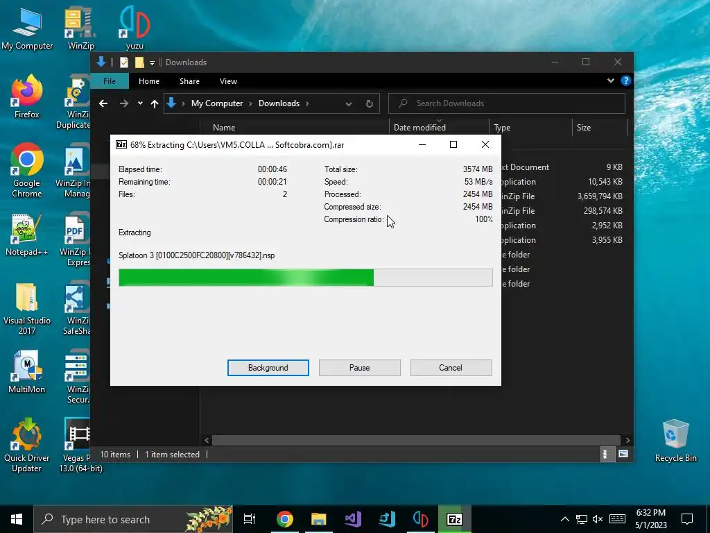Screen dimensions: 710x533
Task: Click Downloads in the address path
Action: [x=279, y=103]
